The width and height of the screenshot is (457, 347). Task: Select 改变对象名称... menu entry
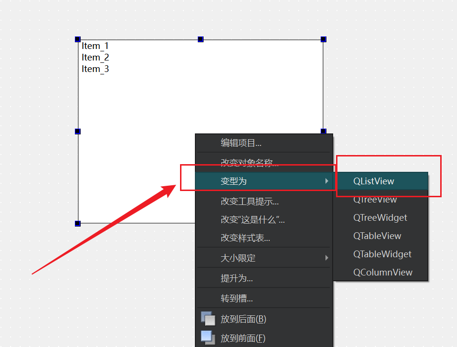pyautogui.click(x=249, y=163)
